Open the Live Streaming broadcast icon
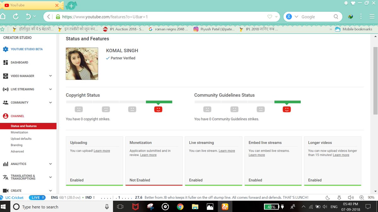The image size is (378, 212). [5, 89]
